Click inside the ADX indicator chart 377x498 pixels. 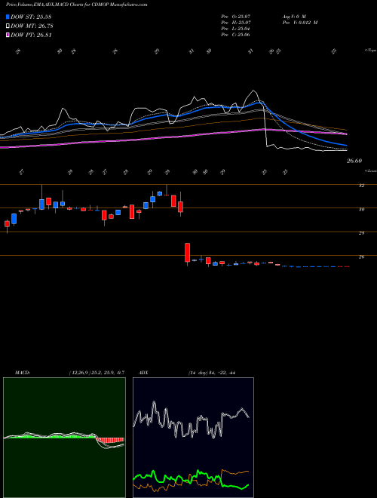pos(193,438)
